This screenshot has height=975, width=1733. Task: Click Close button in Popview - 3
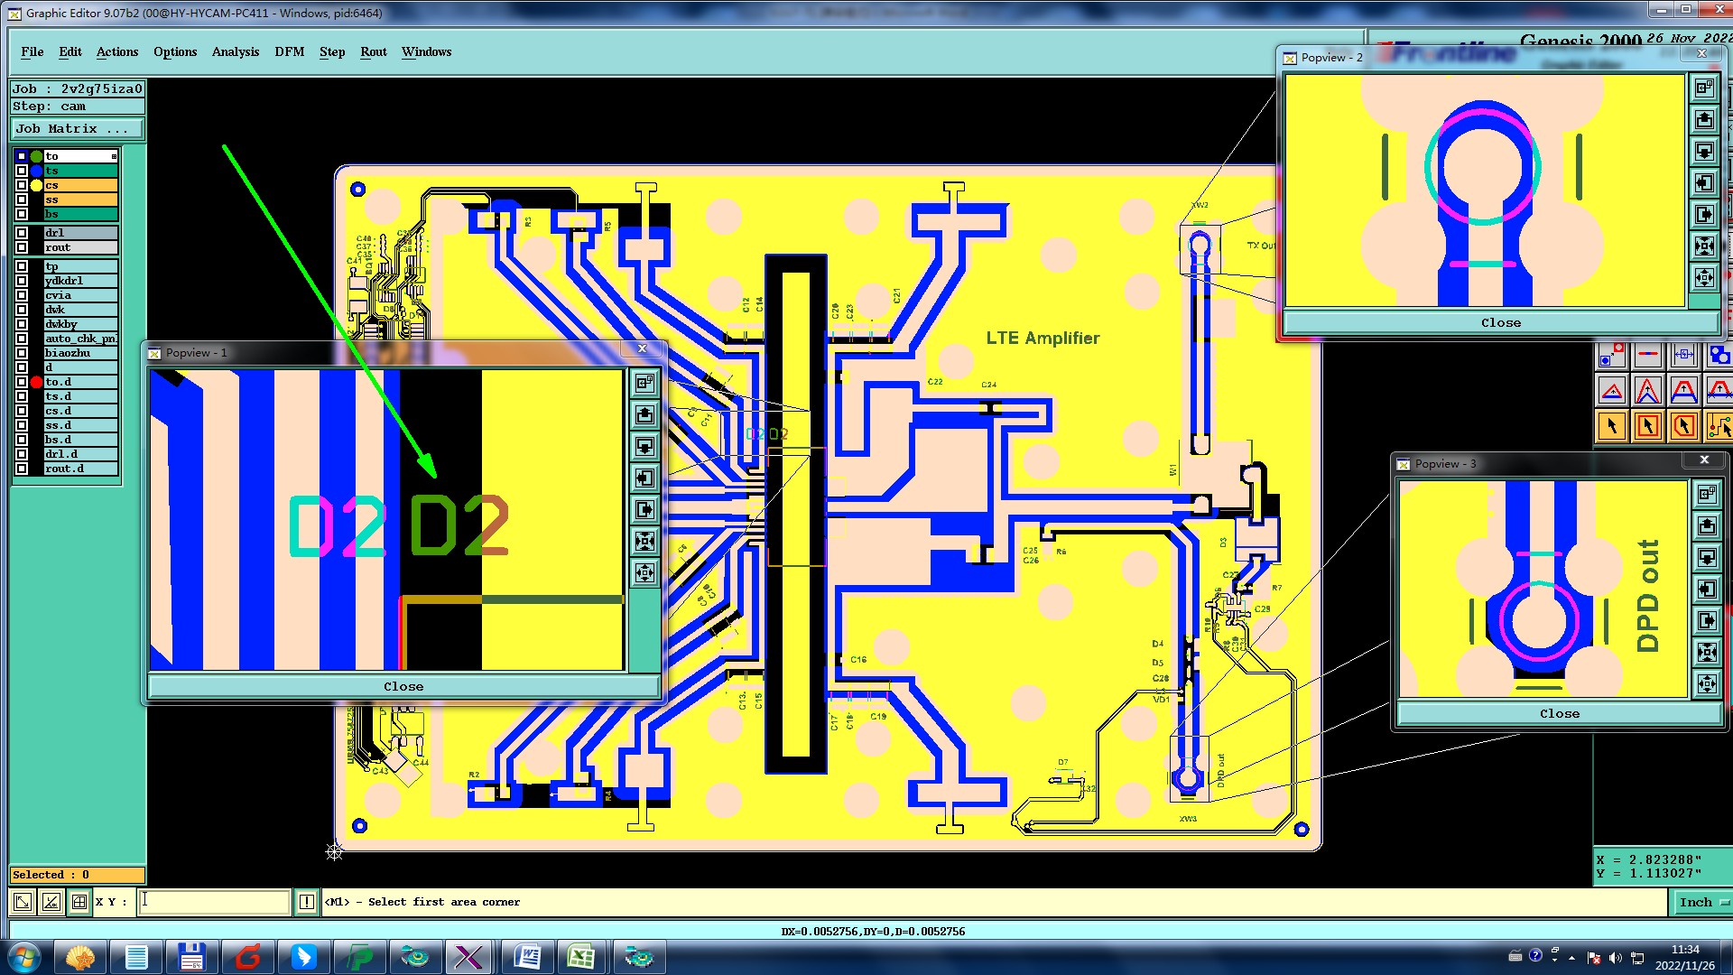pyautogui.click(x=1559, y=713)
